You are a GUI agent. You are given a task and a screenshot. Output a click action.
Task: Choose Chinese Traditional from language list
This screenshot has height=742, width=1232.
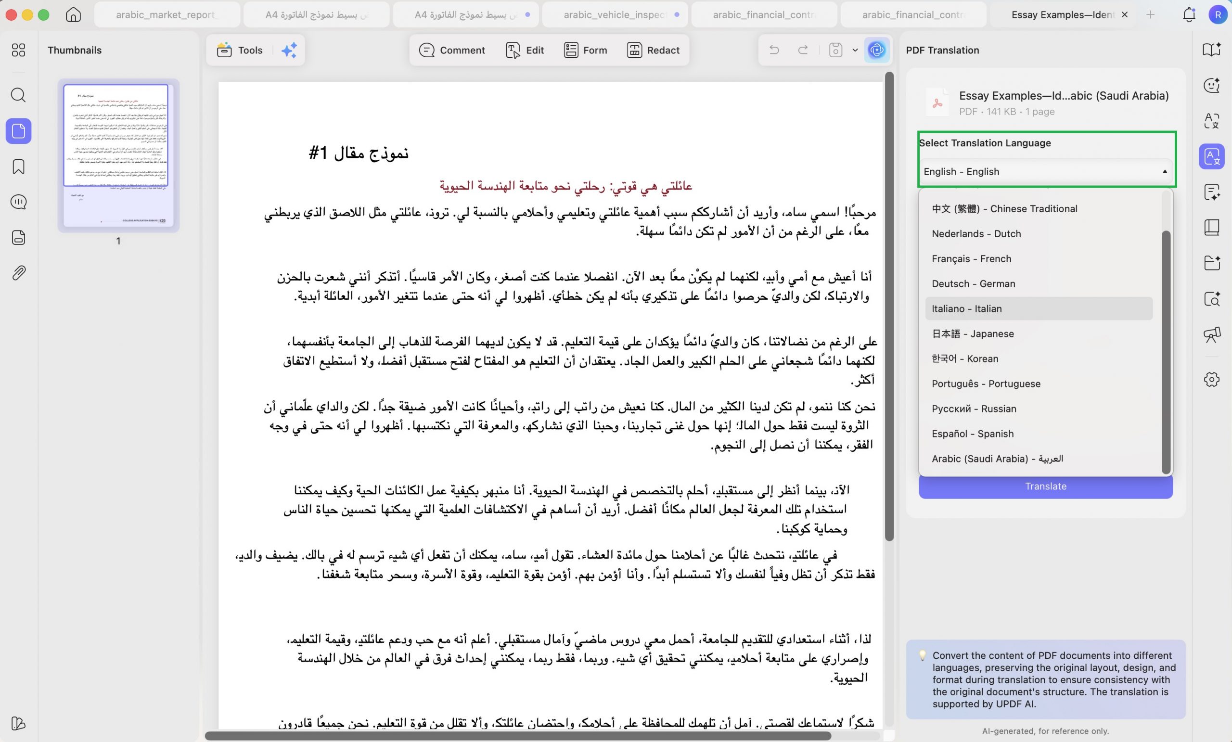coord(1039,208)
